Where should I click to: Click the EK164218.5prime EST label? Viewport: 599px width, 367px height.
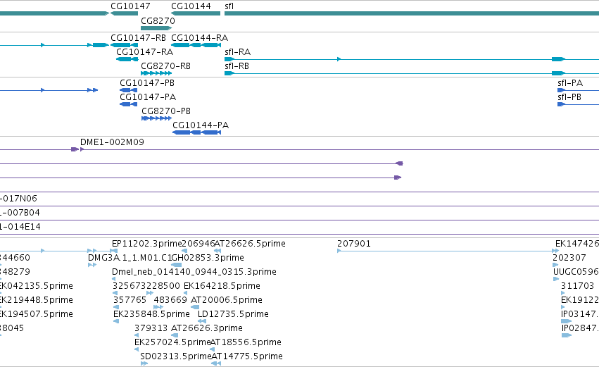pyautogui.click(x=222, y=286)
